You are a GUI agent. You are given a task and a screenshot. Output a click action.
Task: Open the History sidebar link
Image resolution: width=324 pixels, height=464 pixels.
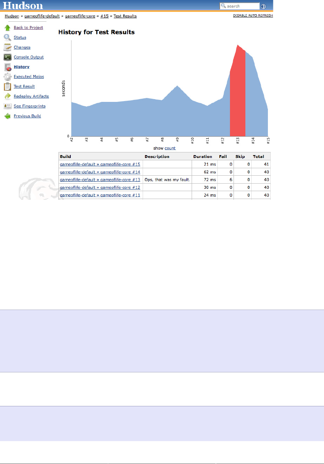click(x=22, y=67)
